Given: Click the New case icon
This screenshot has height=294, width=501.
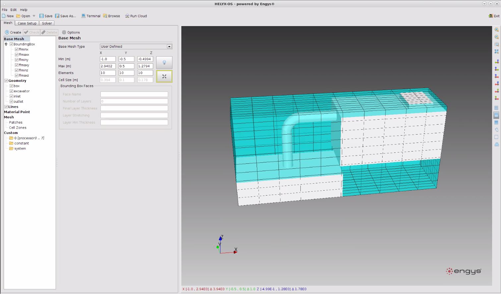Looking at the screenshot, I should (4, 16).
